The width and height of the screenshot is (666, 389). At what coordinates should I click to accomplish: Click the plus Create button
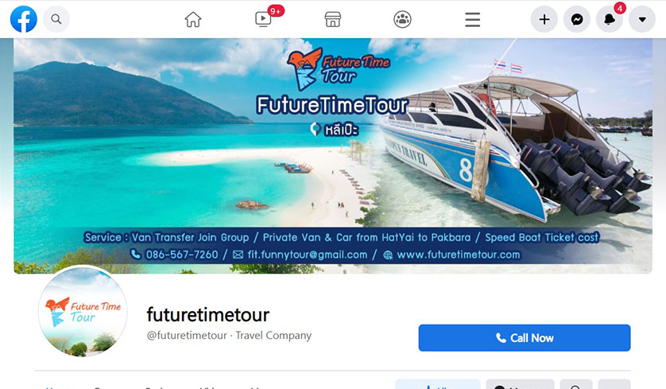[544, 19]
